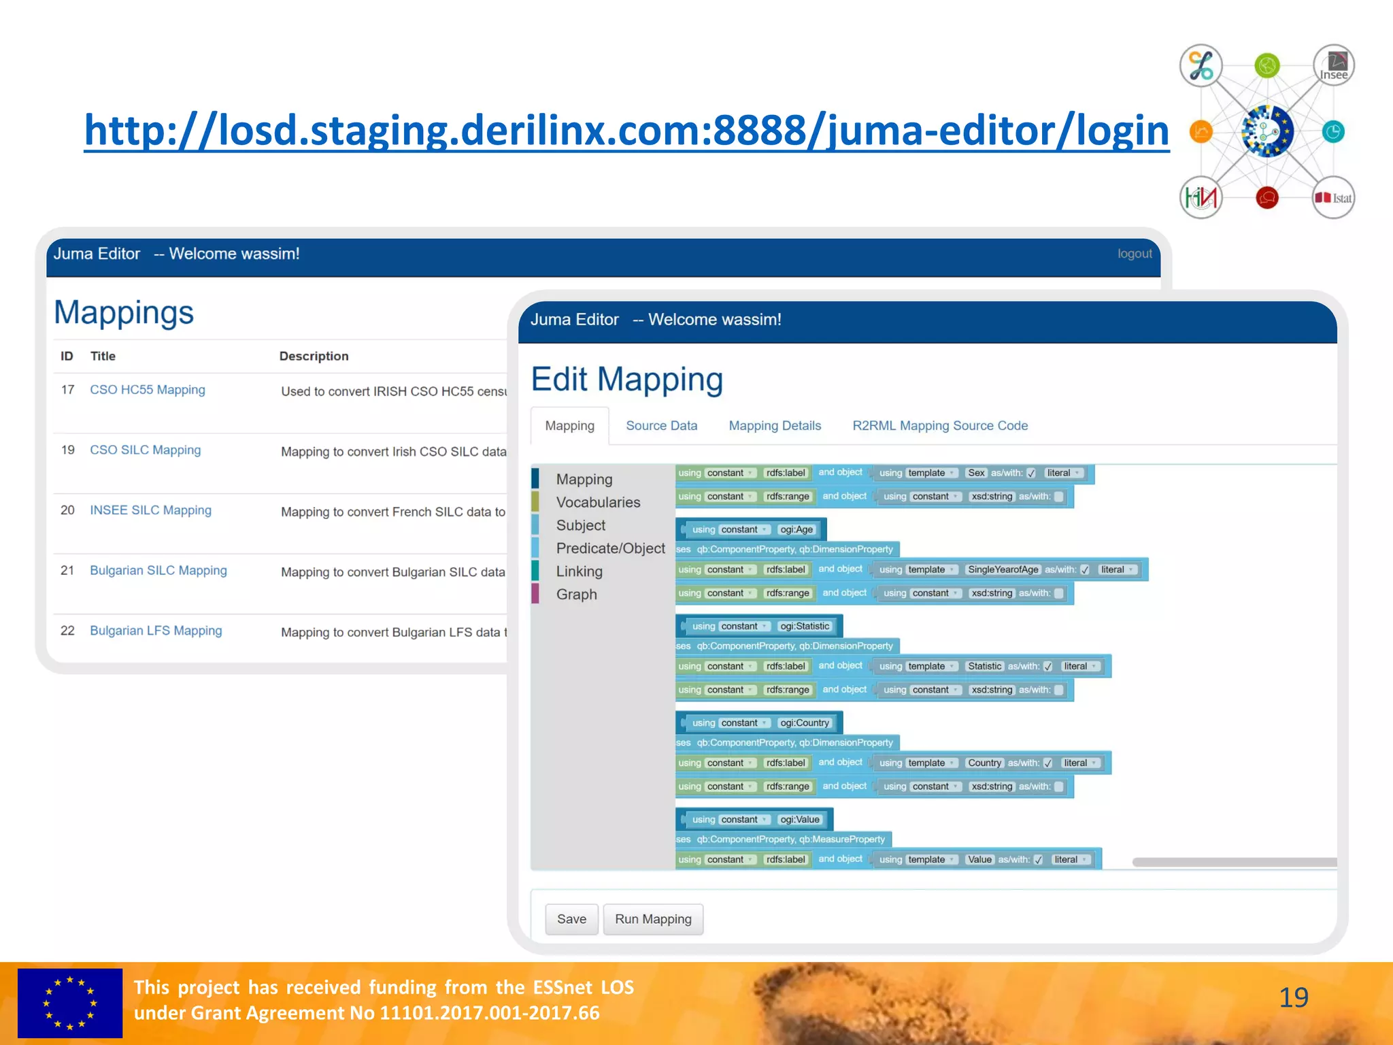Tick the empty as/with box in the xsd:string row under Country label
Viewport: 1393px width, 1045px height.
click(1058, 786)
